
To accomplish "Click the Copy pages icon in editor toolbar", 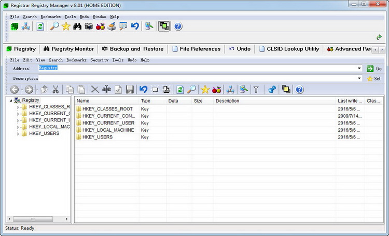I will pos(70,90).
